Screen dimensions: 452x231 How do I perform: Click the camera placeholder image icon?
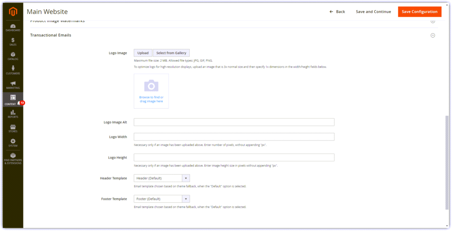(x=151, y=86)
